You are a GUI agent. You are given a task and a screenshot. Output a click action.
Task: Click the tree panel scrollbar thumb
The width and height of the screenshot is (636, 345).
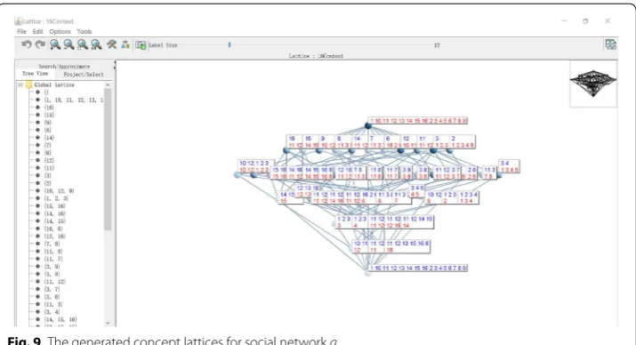pyautogui.click(x=108, y=158)
